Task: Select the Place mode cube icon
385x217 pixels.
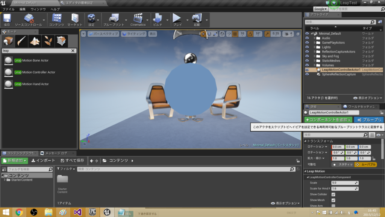Action: [8, 41]
